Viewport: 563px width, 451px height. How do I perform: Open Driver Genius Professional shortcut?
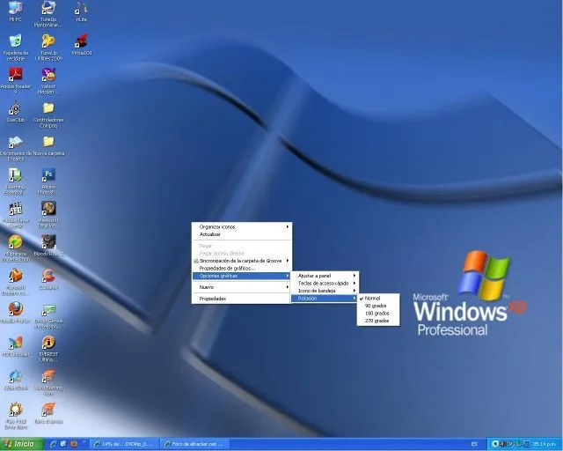coord(48,315)
